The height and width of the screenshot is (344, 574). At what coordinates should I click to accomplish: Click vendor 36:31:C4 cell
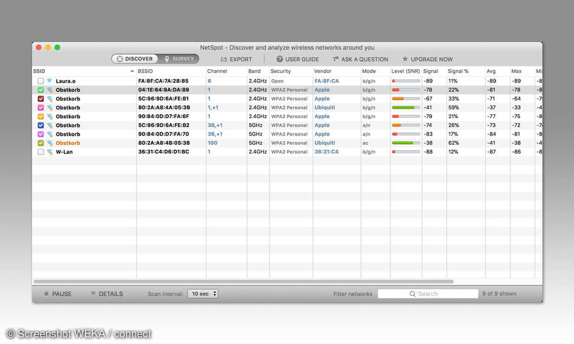click(326, 152)
